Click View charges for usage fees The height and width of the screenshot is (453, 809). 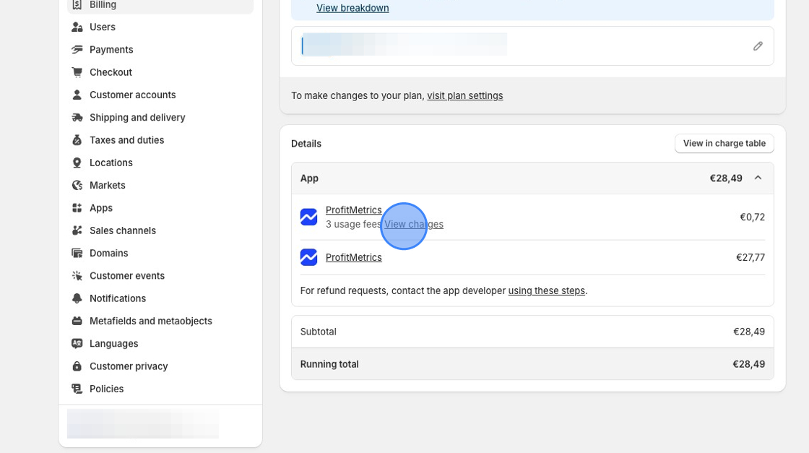point(414,225)
